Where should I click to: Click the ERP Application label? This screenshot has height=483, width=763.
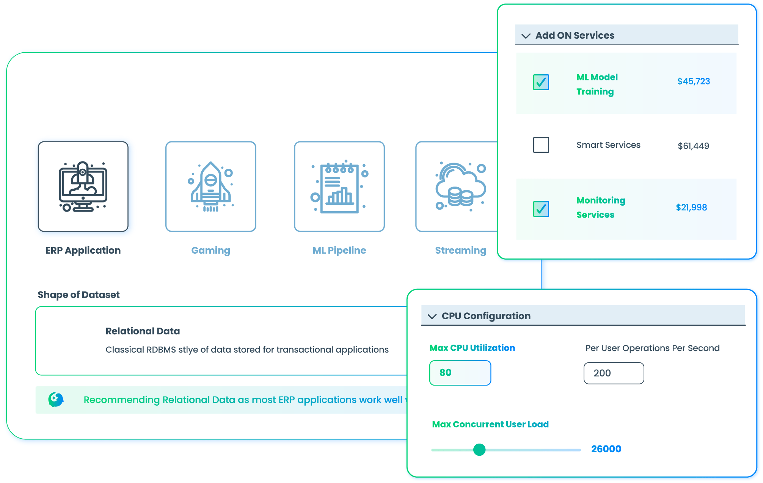[x=83, y=250]
